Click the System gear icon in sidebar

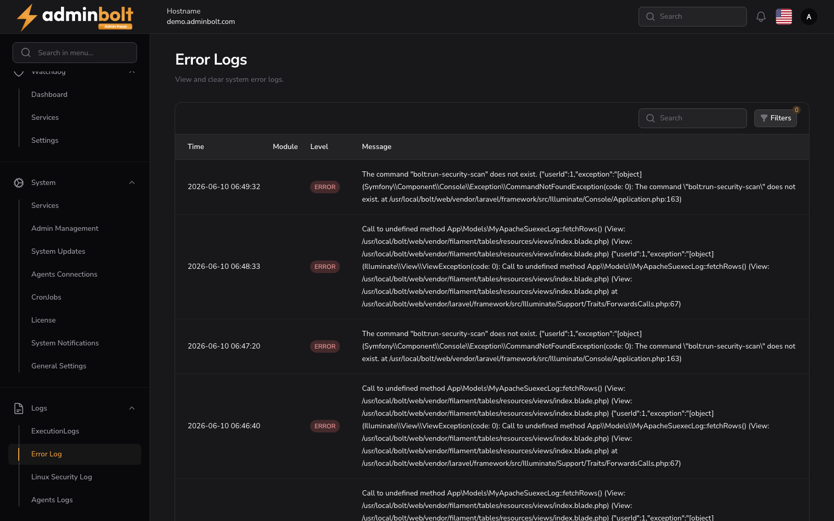(19, 183)
